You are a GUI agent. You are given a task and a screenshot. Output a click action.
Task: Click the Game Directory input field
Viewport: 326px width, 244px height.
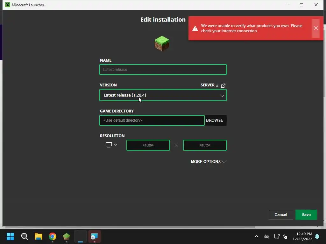coord(152,120)
